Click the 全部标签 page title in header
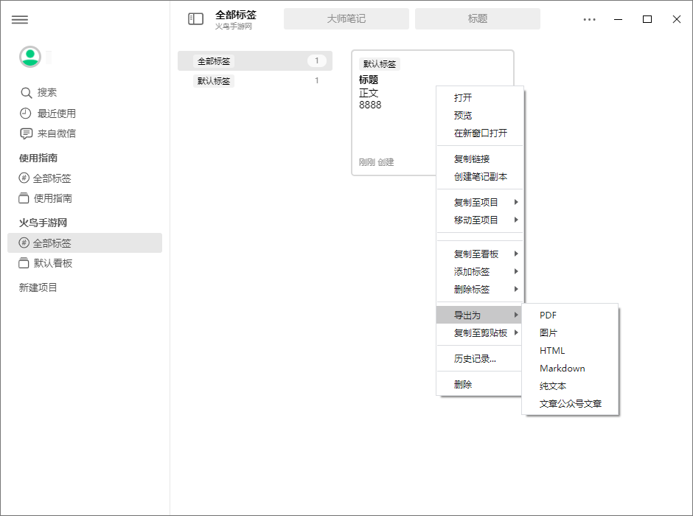Image resolution: width=693 pixels, height=516 pixels. (x=236, y=15)
